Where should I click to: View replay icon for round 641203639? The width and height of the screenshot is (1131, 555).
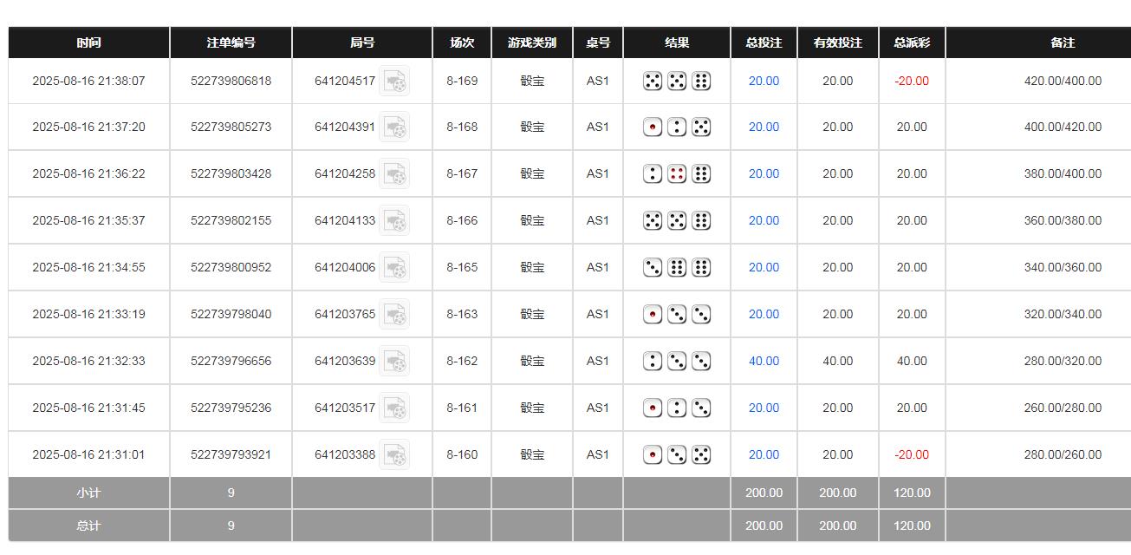click(x=394, y=362)
